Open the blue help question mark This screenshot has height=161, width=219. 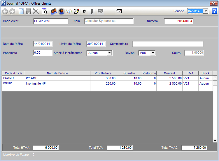click(x=214, y=11)
